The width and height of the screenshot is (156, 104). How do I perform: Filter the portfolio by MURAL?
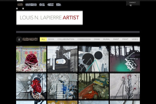pyautogui.click(x=106, y=39)
